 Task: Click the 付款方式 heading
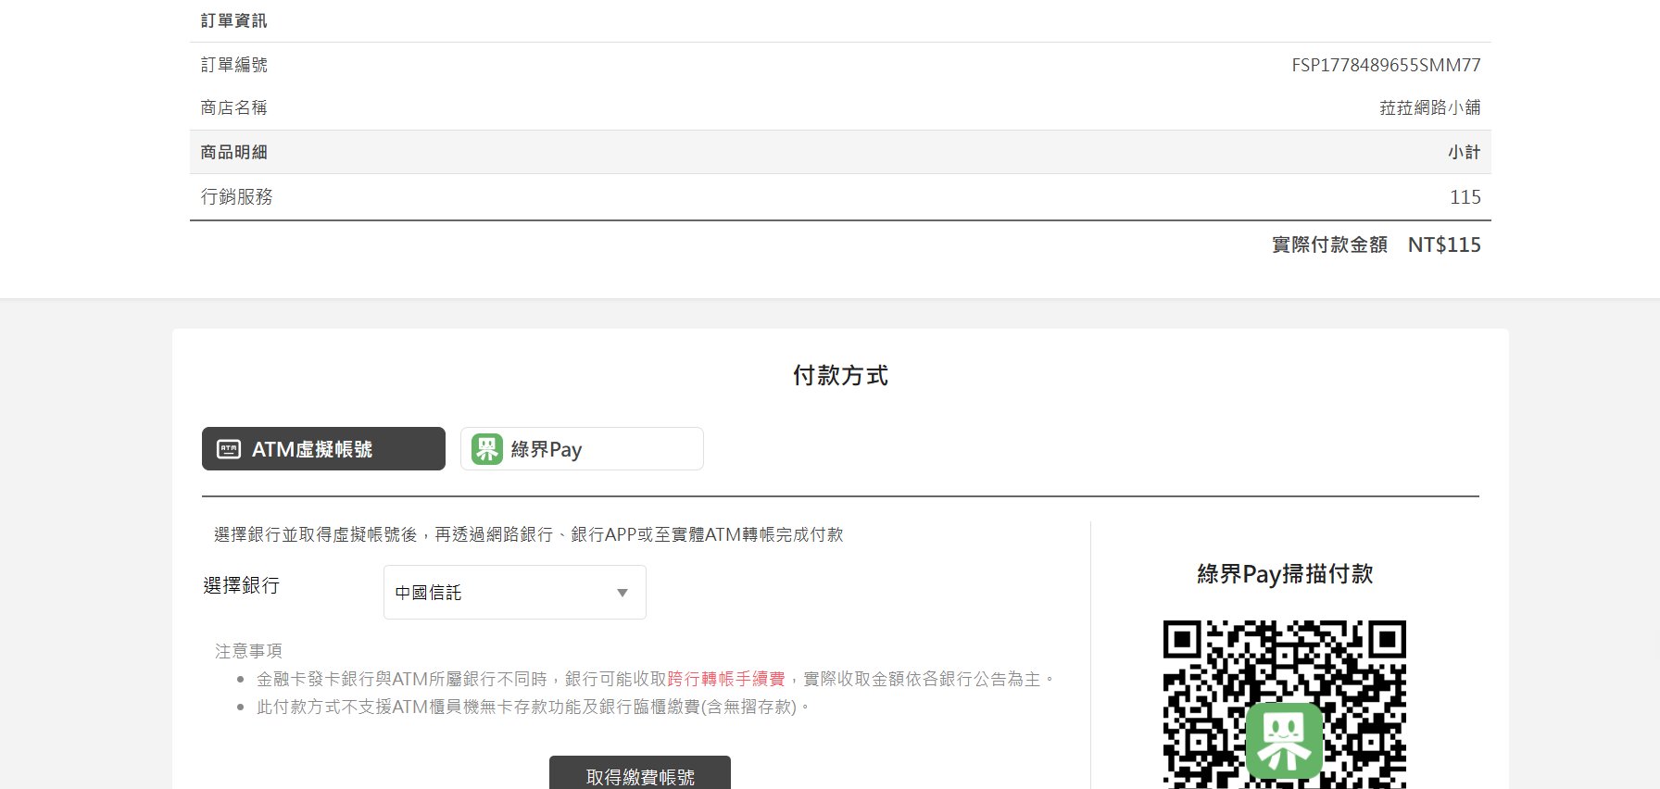click(840, 375)
